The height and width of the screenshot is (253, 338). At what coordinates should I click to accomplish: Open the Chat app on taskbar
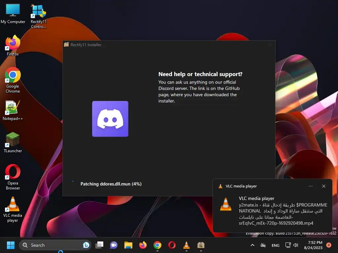(x=114, y=245)
